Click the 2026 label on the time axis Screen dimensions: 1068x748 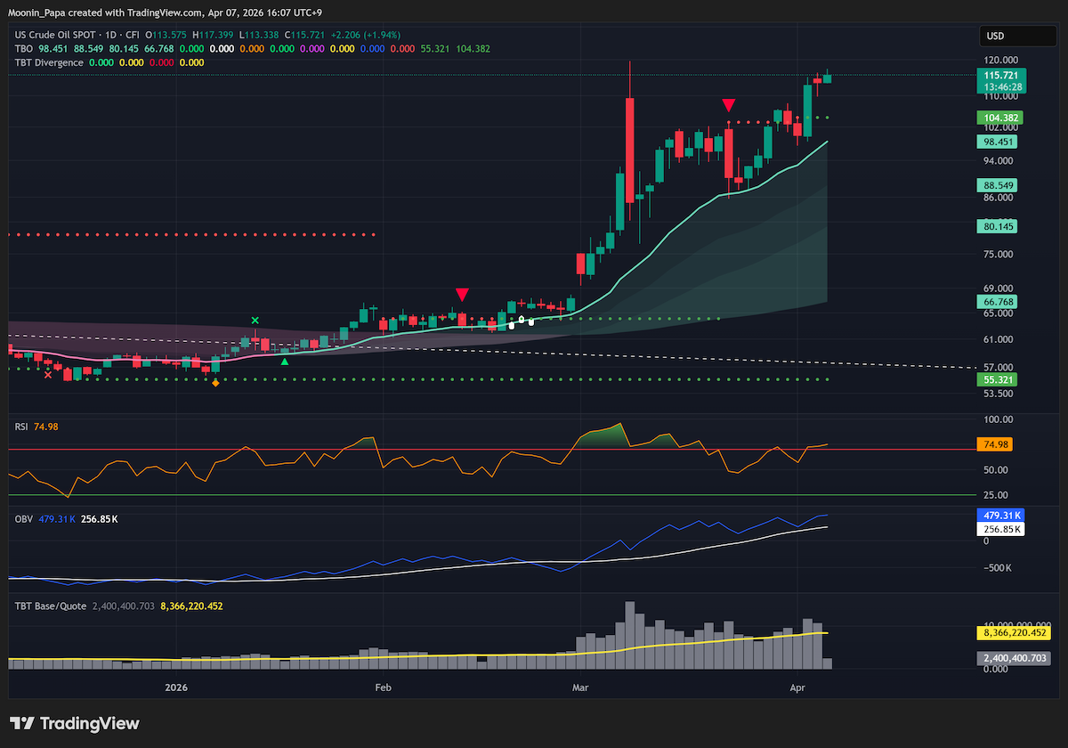[x=176, y=687]
